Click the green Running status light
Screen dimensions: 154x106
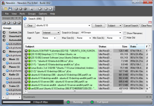(x=68, y=102)
